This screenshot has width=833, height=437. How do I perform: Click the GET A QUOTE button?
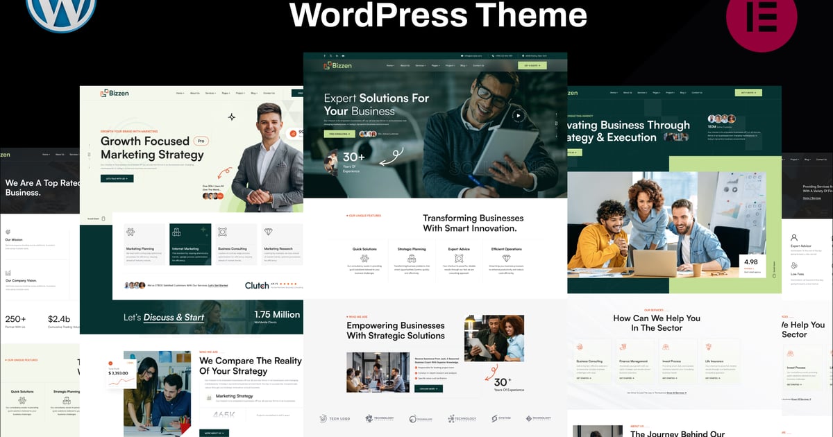coord(532,65)
